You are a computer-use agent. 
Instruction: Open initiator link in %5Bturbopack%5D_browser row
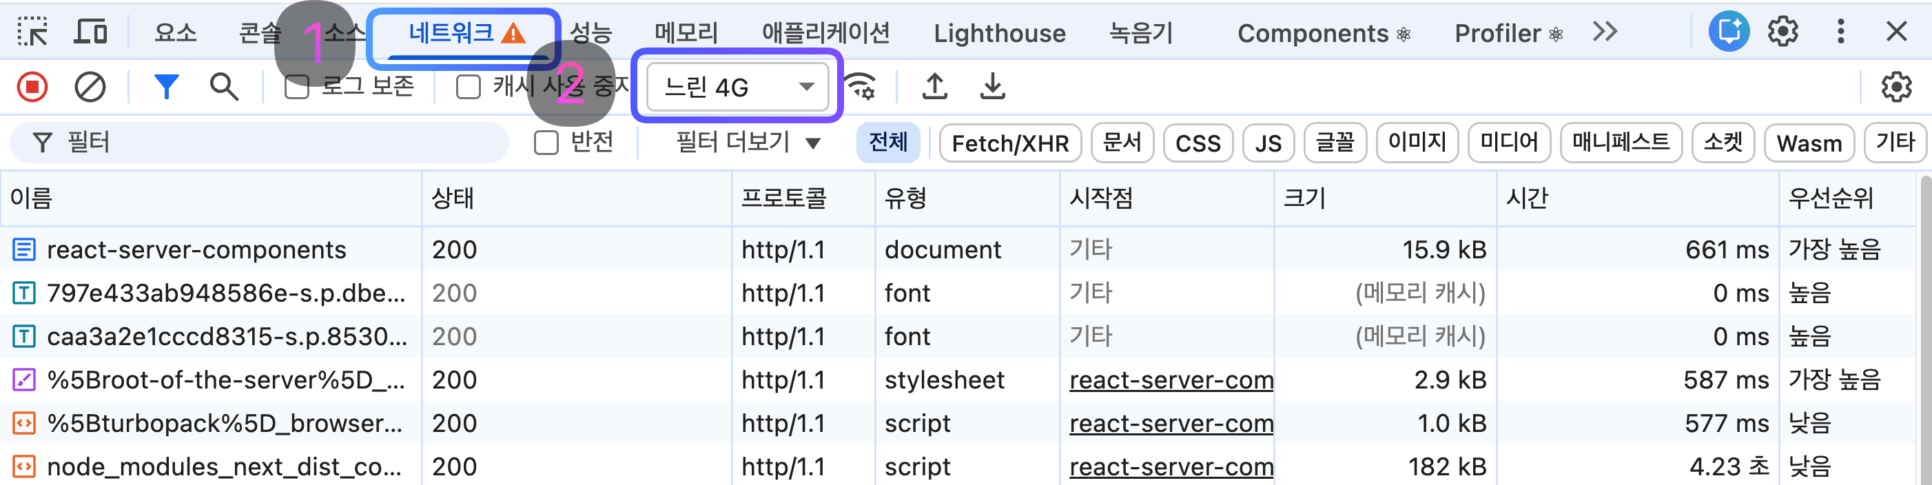[x=1171, y=424]
